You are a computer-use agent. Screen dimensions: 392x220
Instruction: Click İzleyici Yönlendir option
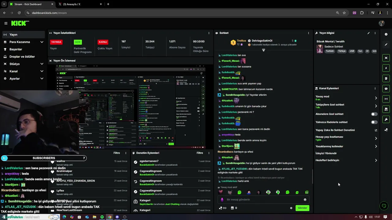click(326, 153)
